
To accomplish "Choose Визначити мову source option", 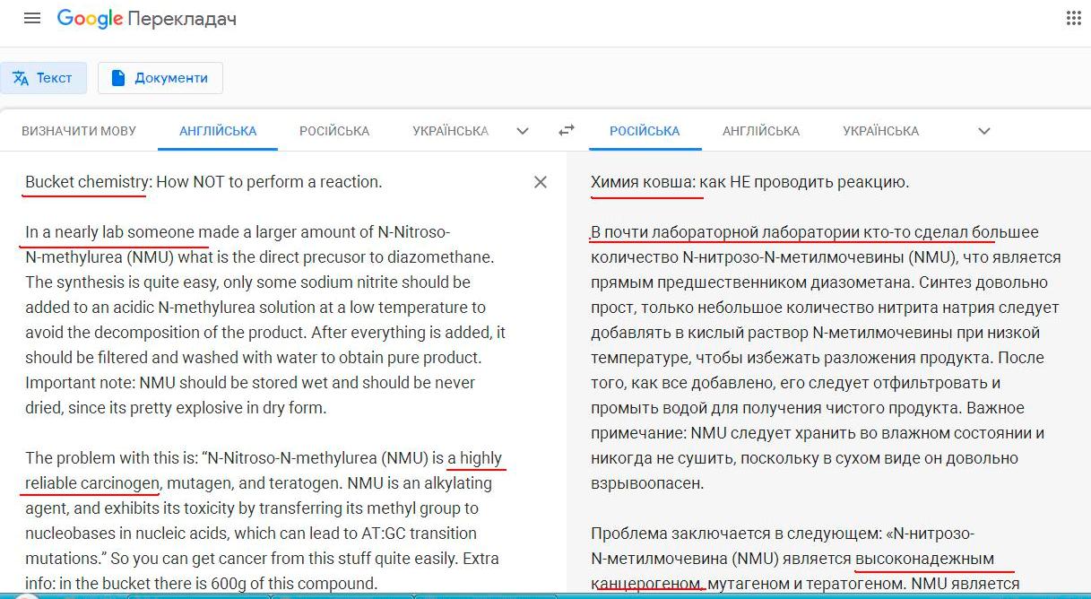I will coord(79,131).
